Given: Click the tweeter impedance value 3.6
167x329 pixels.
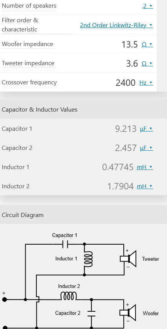Looking at the screenshot, I should tap(132, 63).
